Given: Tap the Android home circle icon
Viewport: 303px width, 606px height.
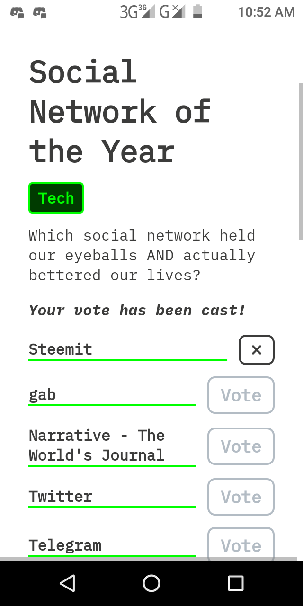Looking at the screenshot, I should coord(151,583).
